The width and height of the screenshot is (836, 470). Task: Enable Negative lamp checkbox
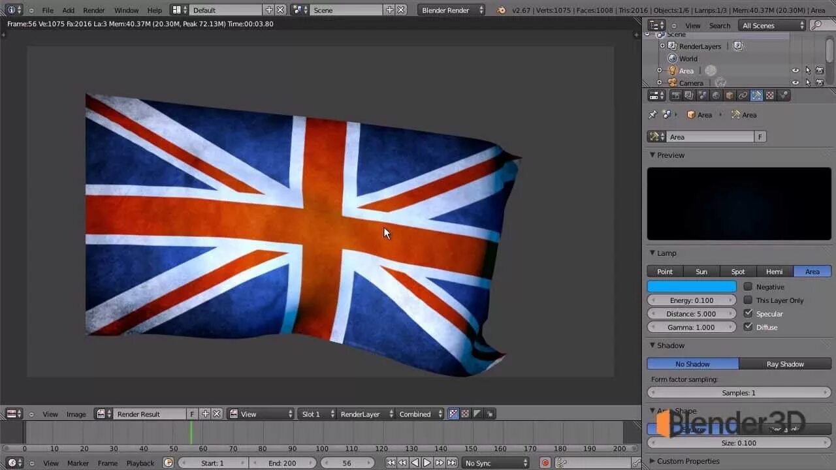tap(748, 287)
